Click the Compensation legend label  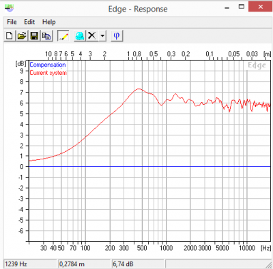[x=48, y=65]
